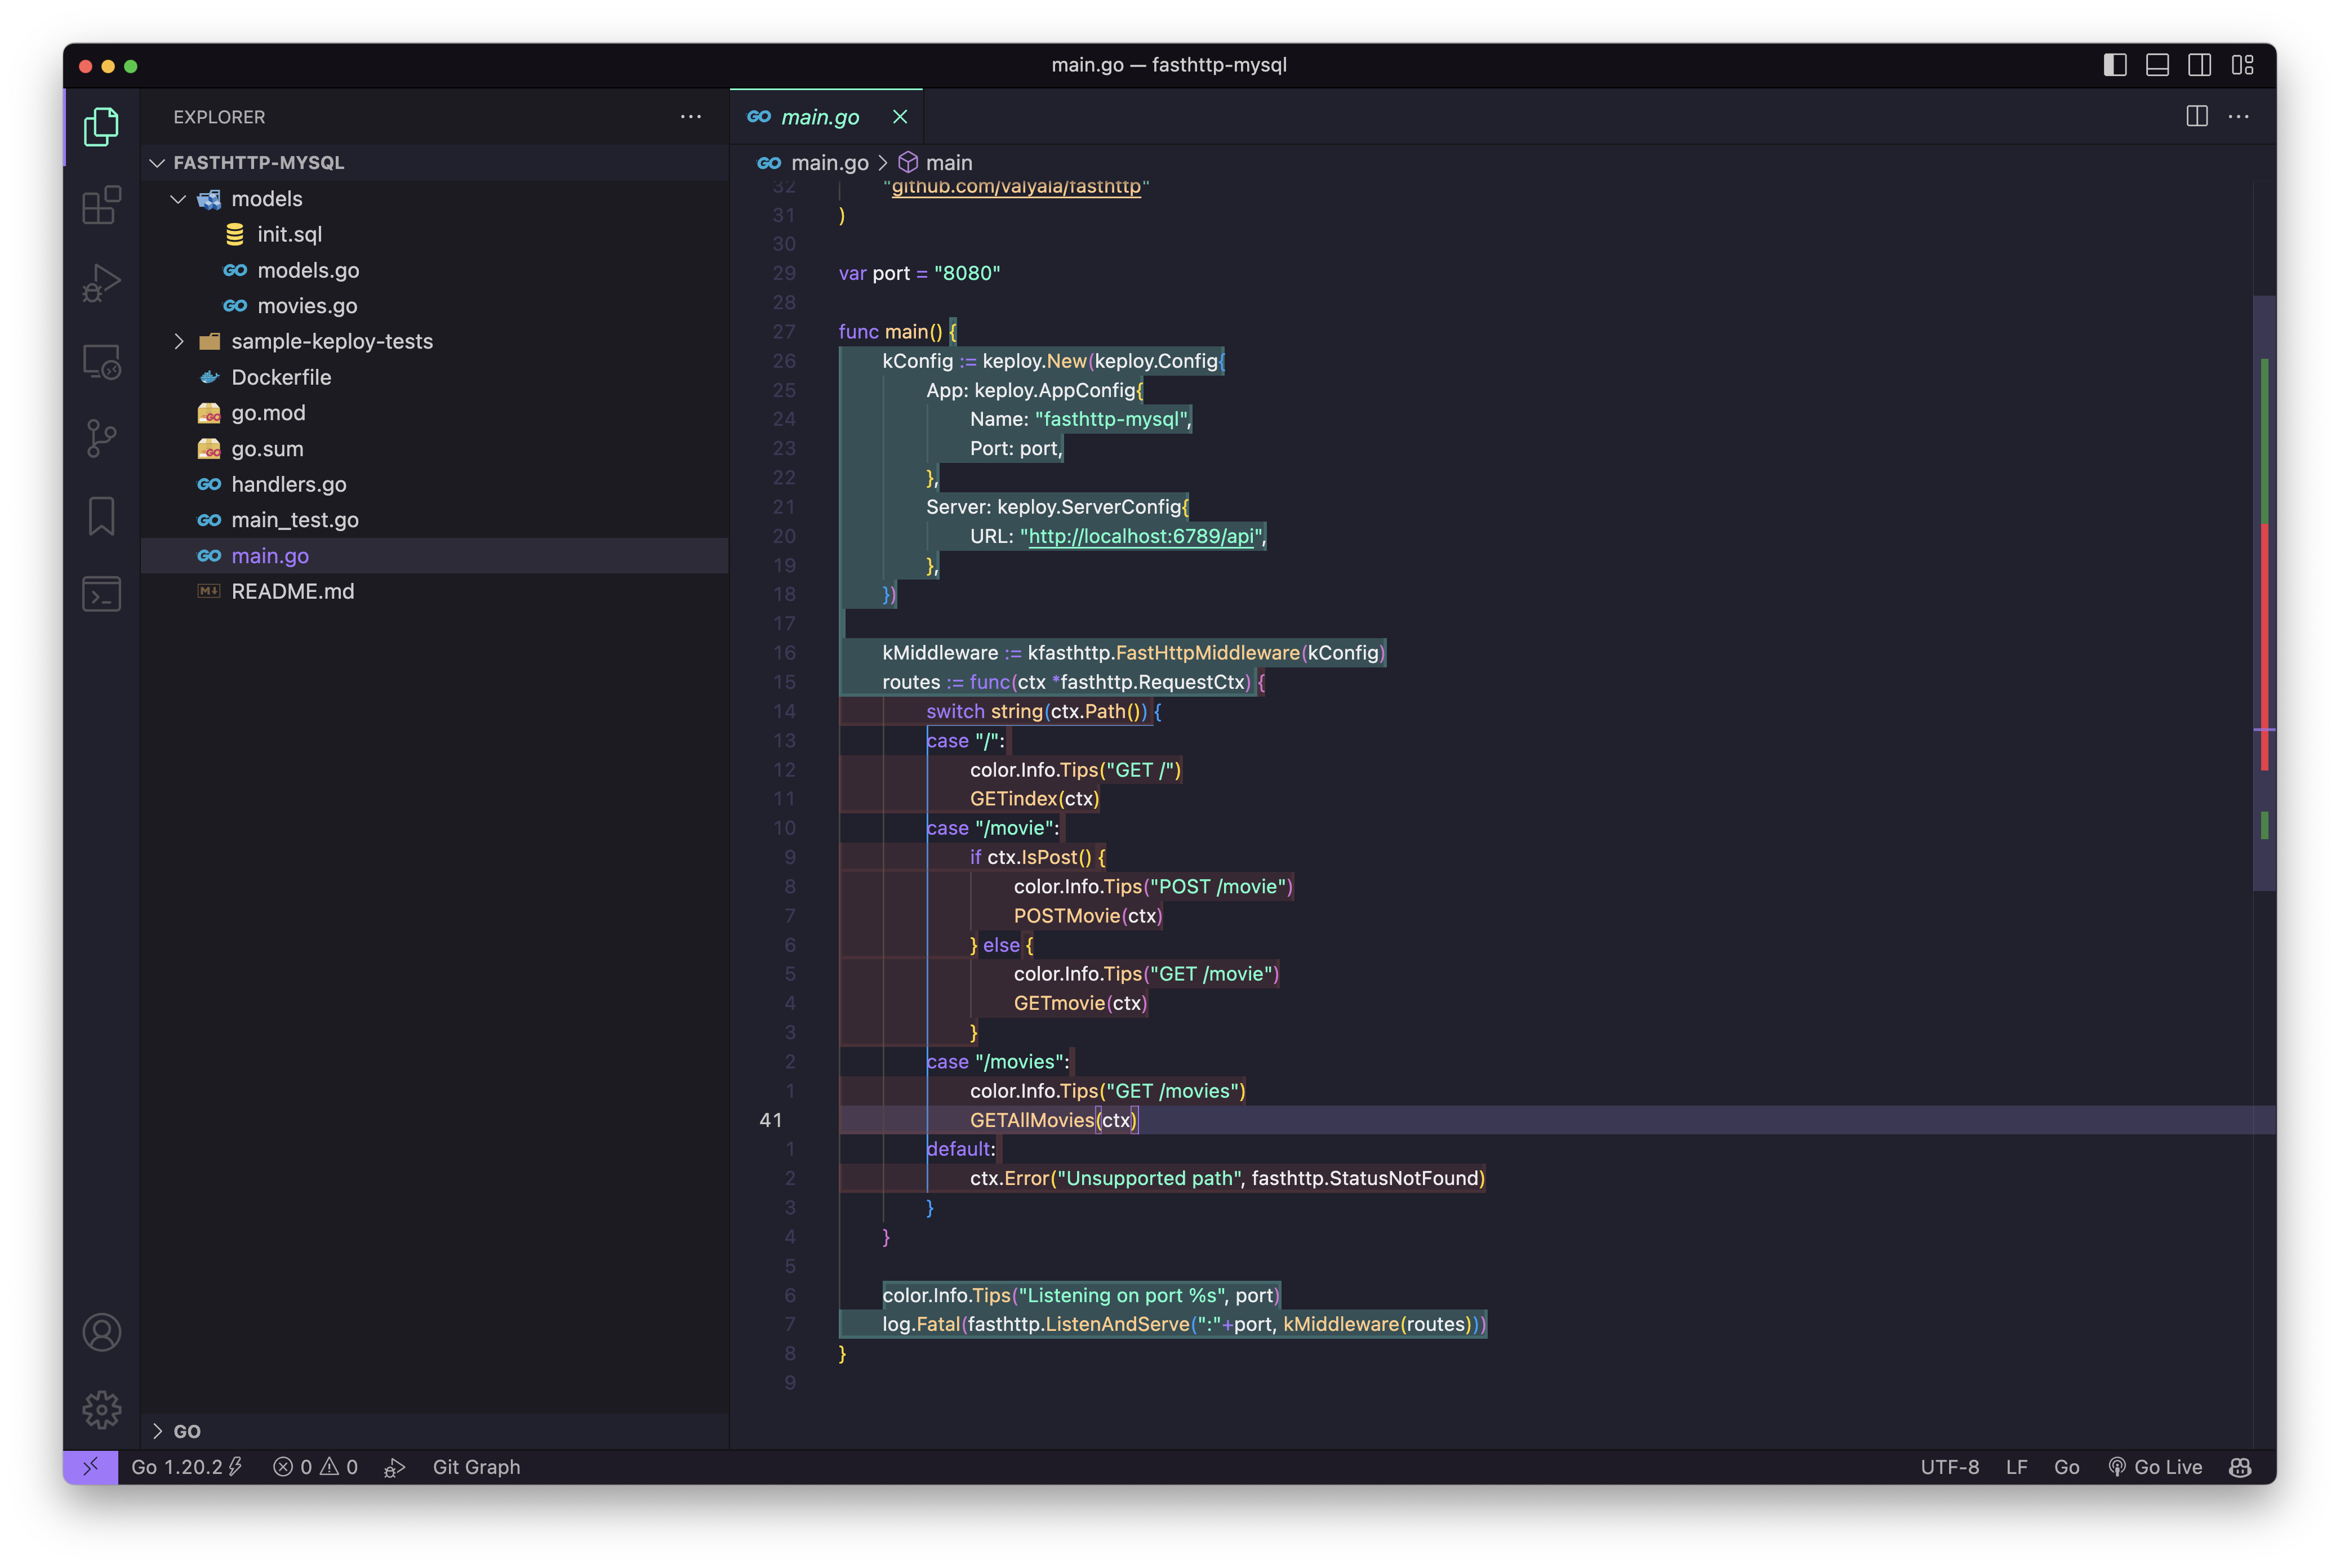This screenshot has width=2340, height=1568.
Task: Open Explorer views and more actions menu
Action: coord(691,117)
